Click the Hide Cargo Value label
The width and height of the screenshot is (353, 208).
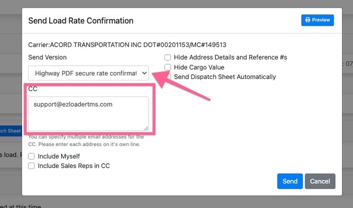point(199,67)
